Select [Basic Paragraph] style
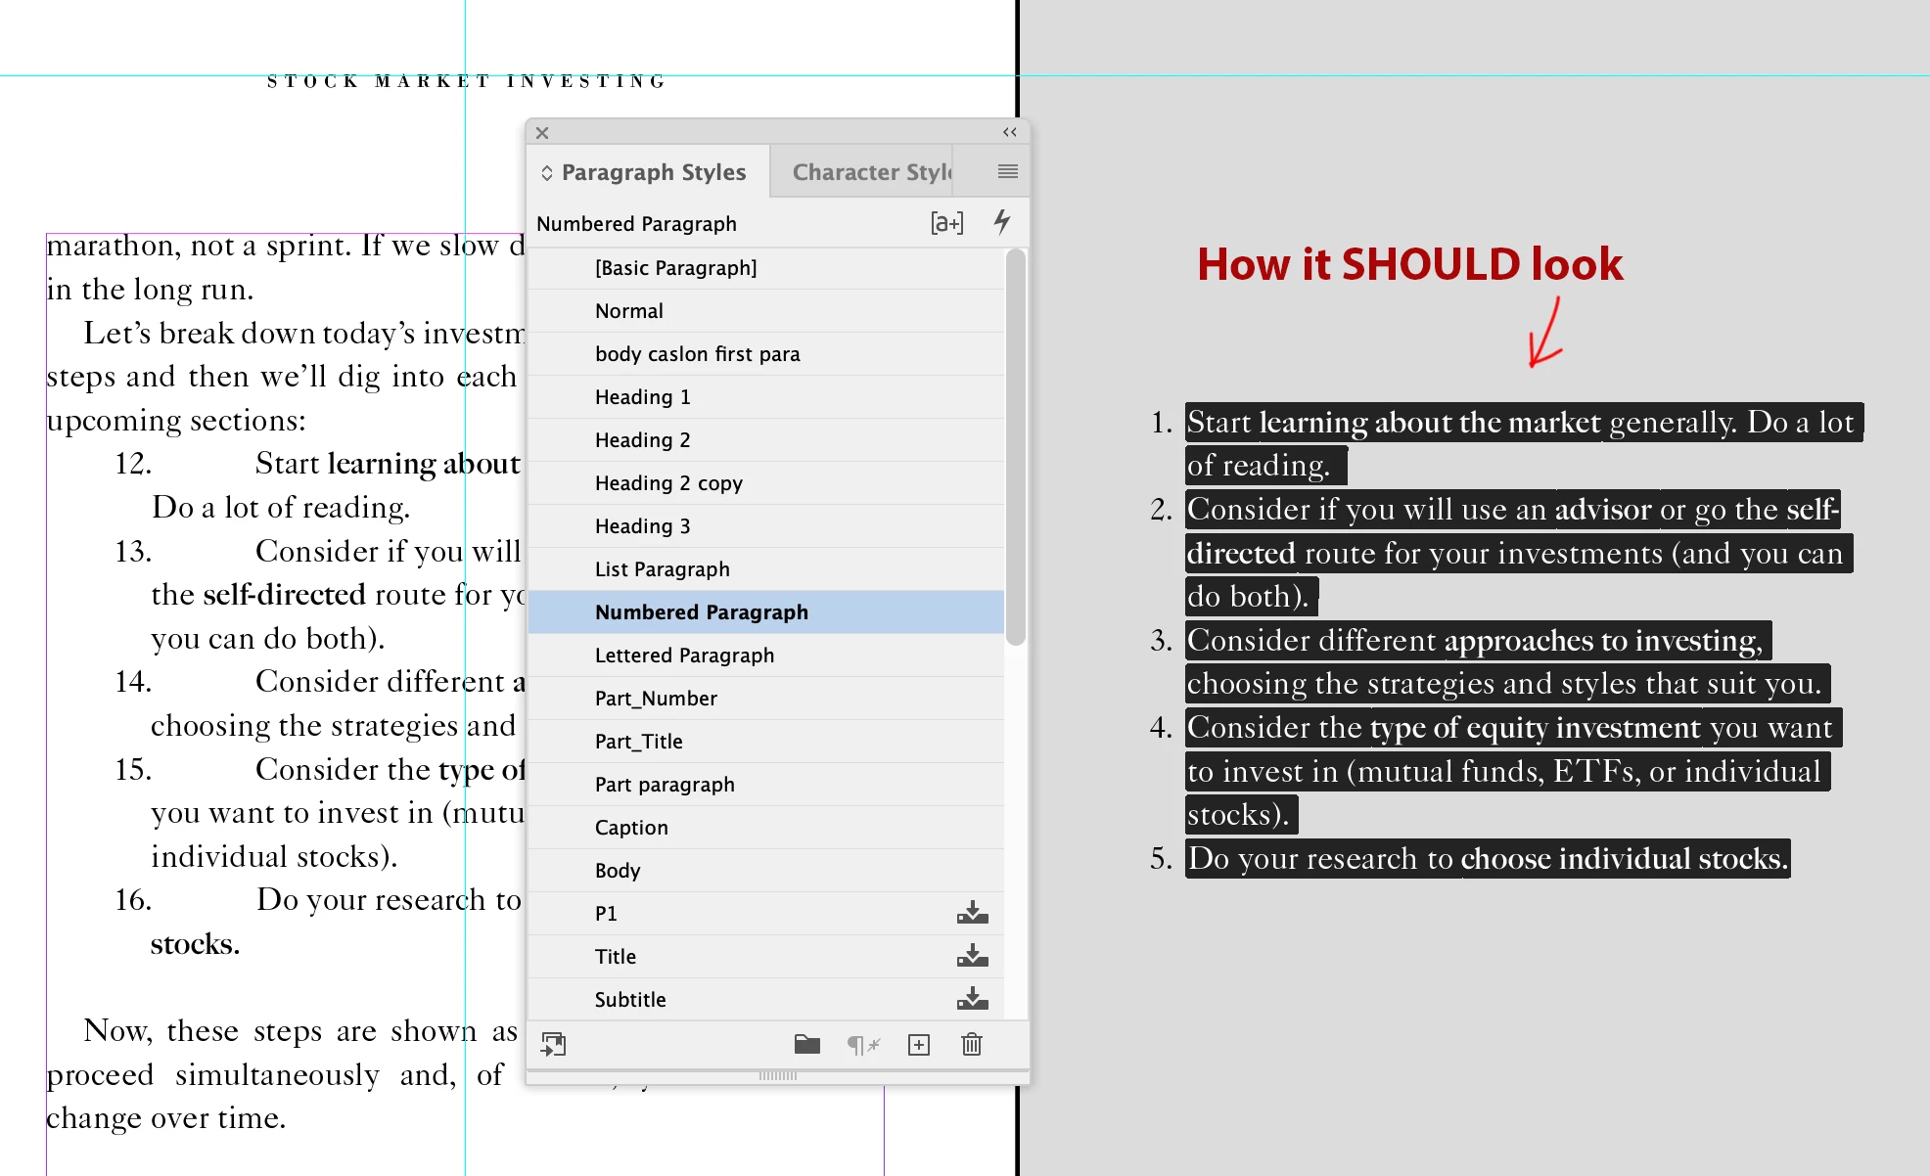The image size is (1930, 1176). [x=675, y=268]
